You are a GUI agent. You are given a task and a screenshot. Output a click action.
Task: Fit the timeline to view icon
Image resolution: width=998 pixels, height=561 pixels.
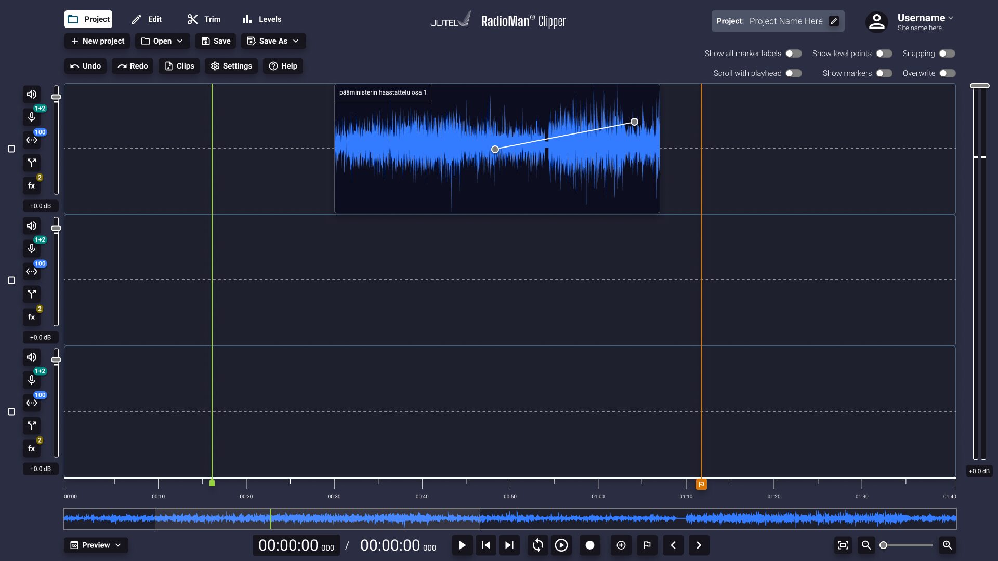[x=843, y=545]
